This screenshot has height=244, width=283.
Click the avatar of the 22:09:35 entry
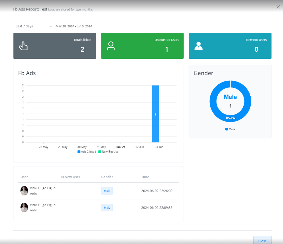(24, 207)
